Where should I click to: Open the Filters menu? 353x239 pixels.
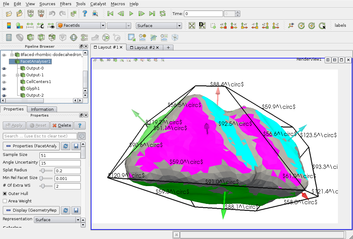point(65,4)
